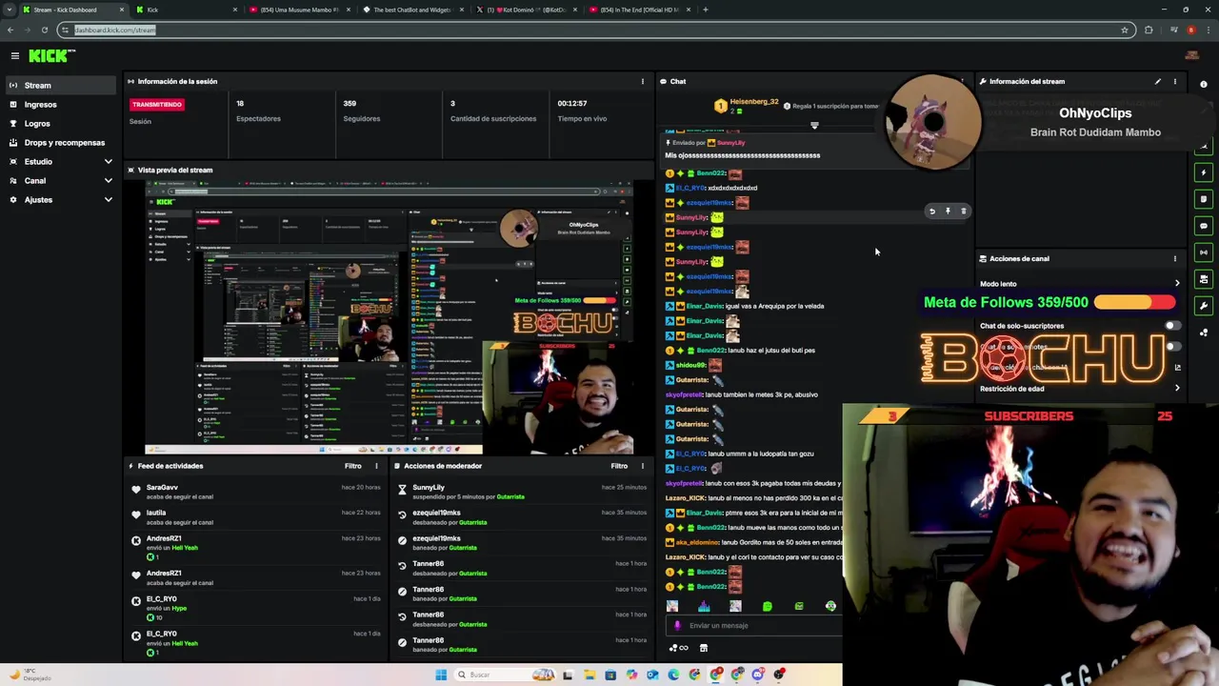This screenshot has height=686, width=1219.
Task: Click the lightning bolt icon in right sidebar
Action: tap(1204, 172)
